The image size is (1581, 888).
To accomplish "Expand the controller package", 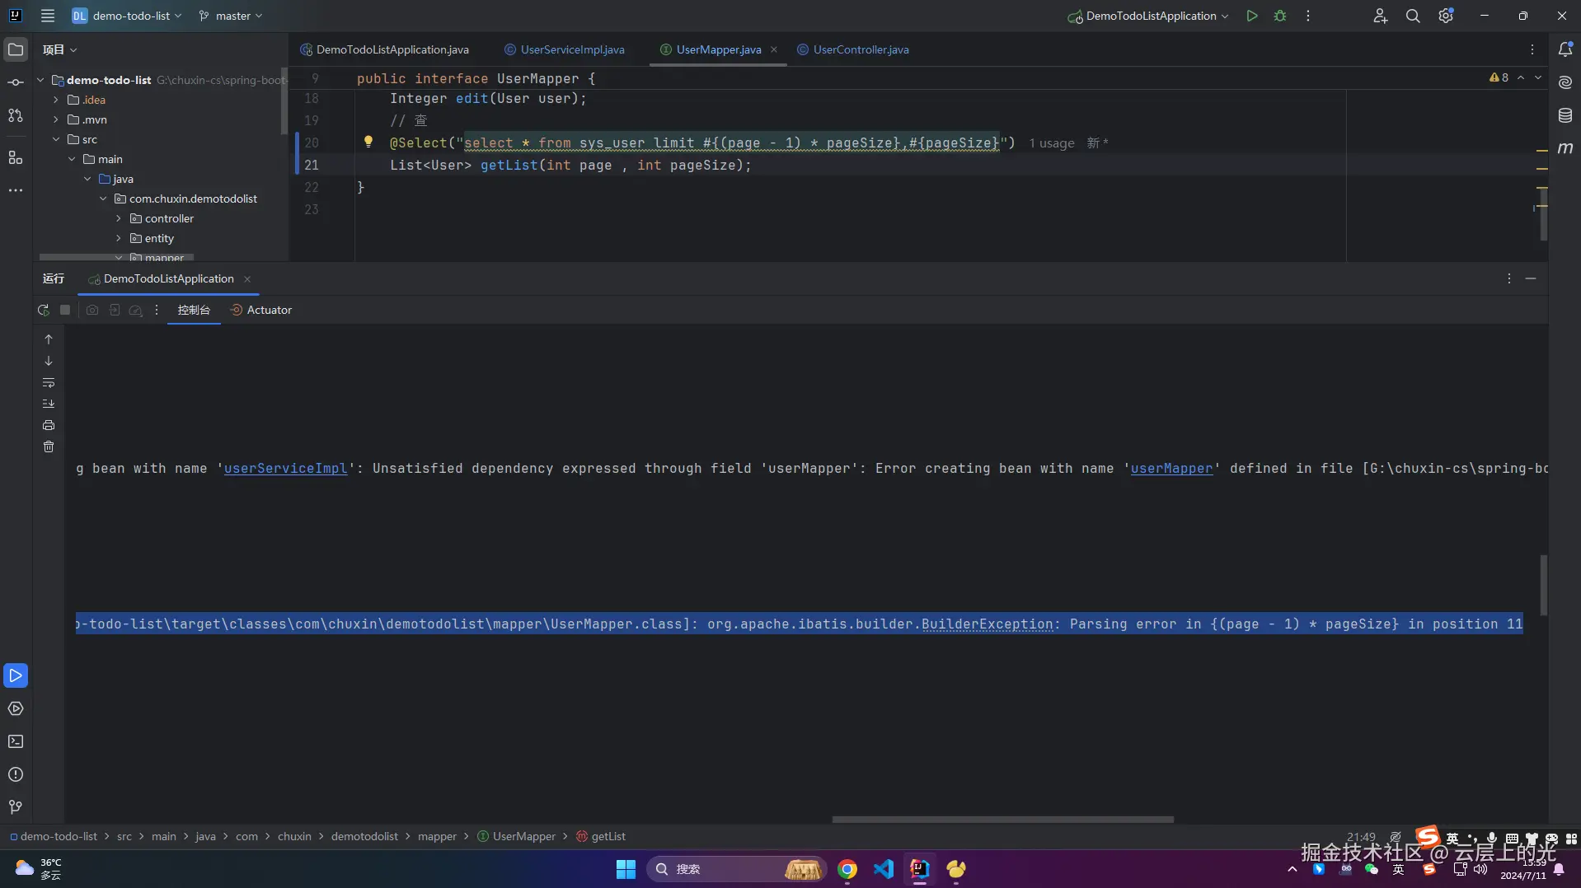I will coord(119,218).
